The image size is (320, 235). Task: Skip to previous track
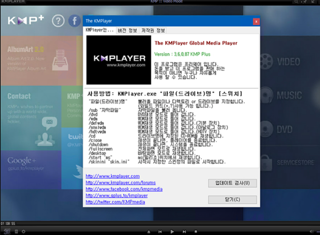[x=160, y=232]
